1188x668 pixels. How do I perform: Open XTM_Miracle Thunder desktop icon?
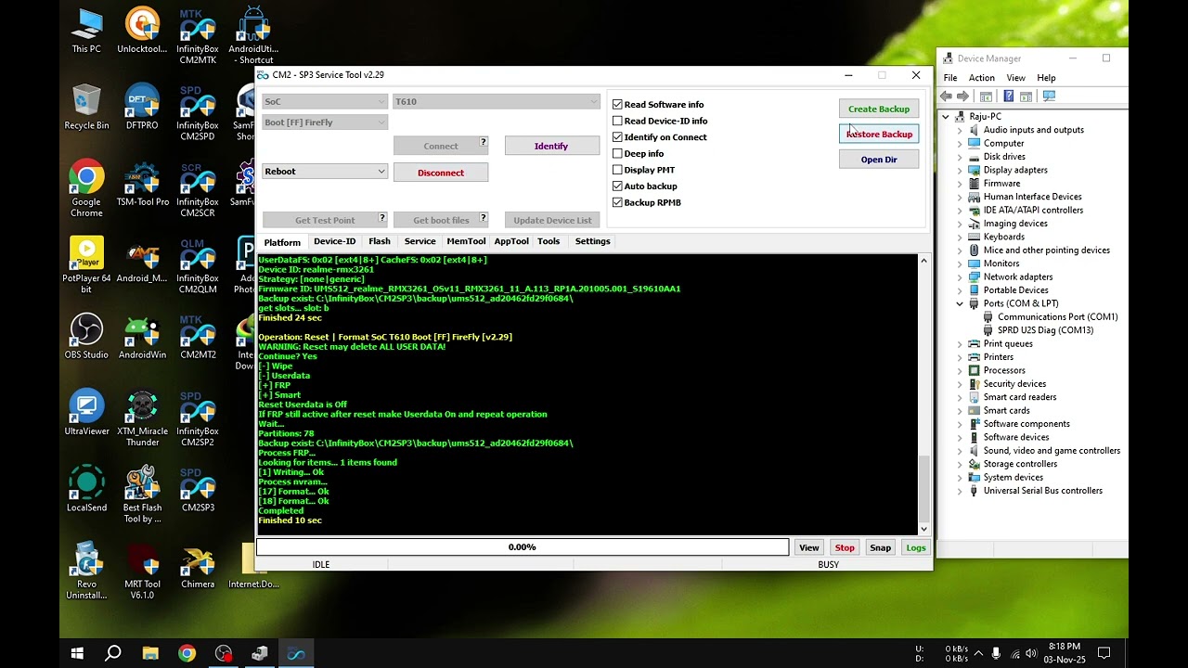click(x=142, y=417)
